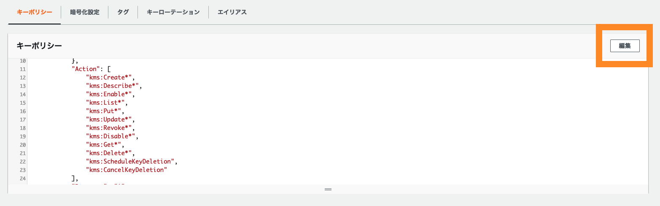Click the "kms:Enable*" entry

click(111, 94)
